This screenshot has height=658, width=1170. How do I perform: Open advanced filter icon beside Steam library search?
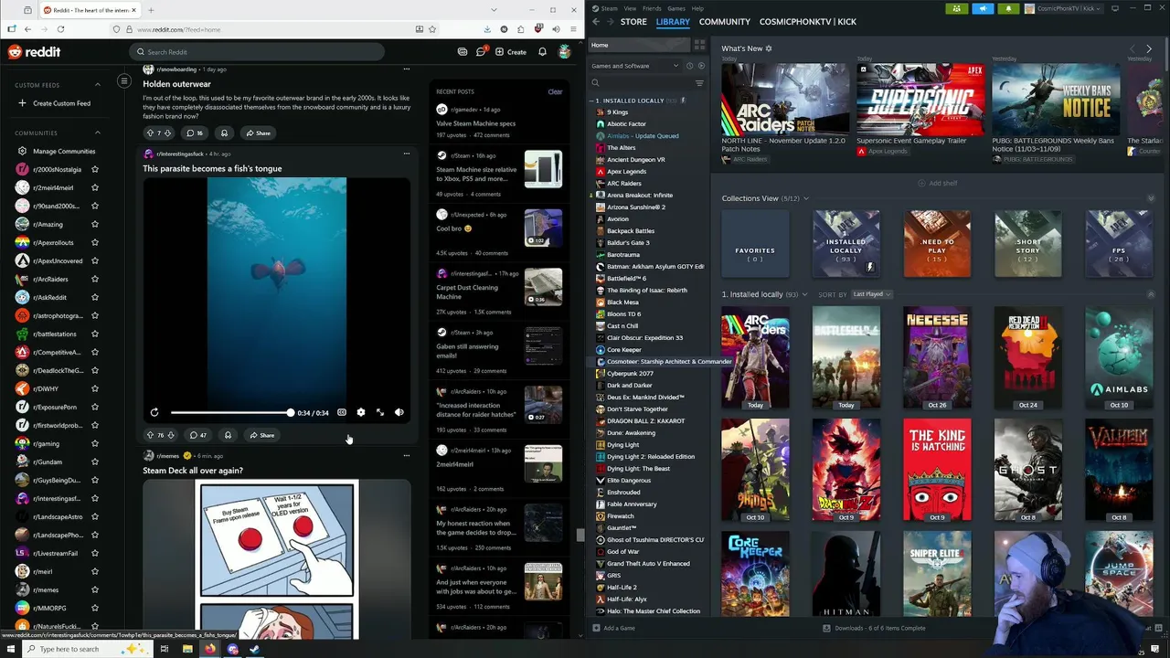click(699, 83)
